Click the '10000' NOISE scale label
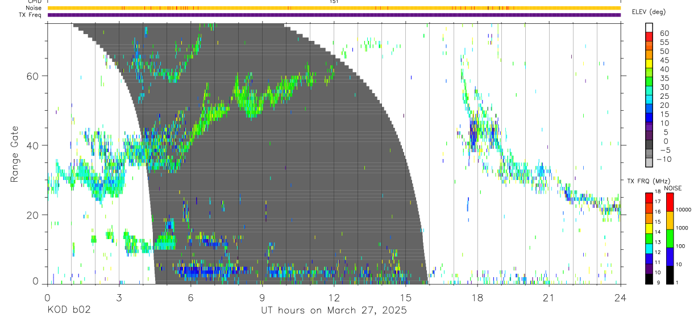The width and height of the screenshot is (698, 322). pos(684,210)
